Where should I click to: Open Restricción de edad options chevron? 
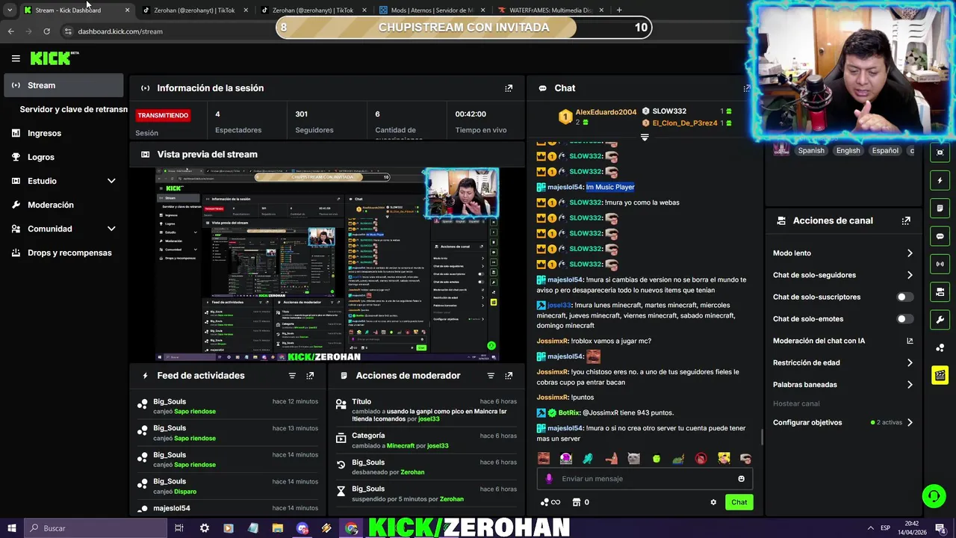click(910, 363)
